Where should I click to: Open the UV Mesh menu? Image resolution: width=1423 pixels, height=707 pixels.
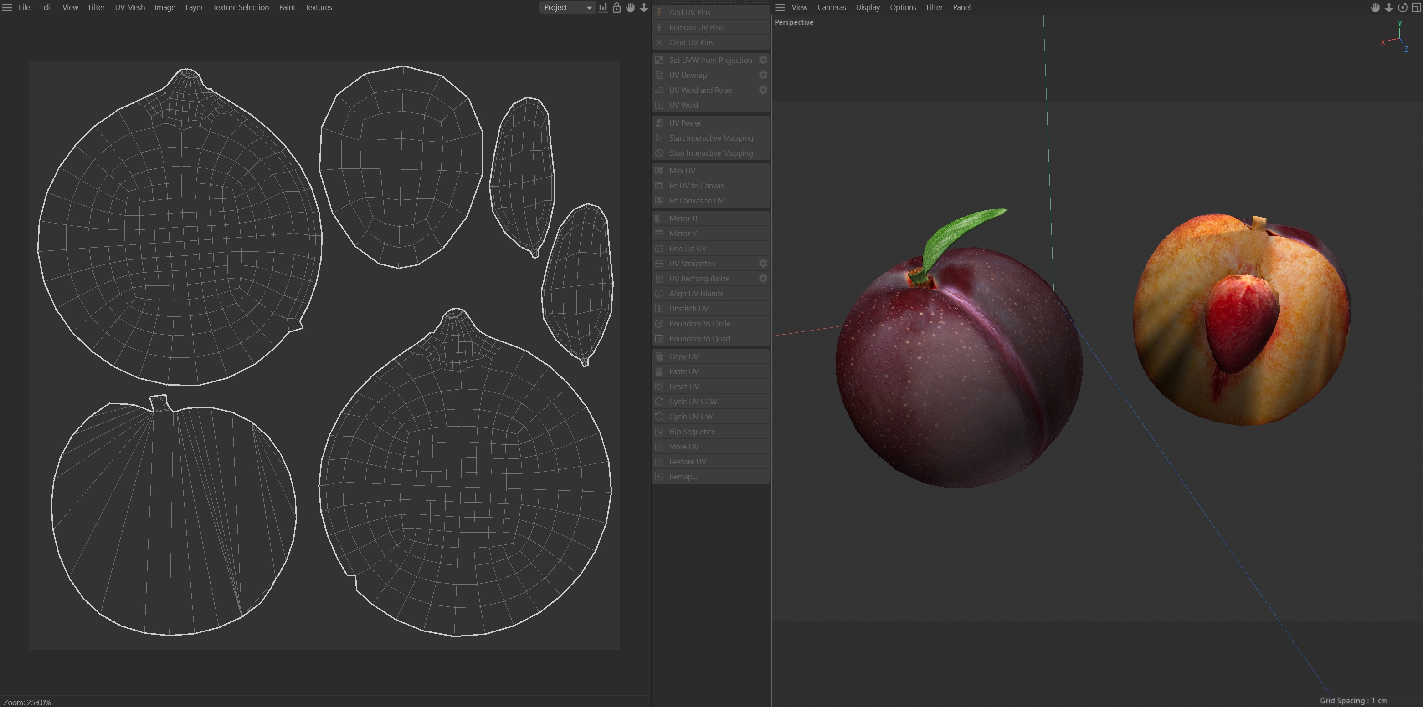[x=130, y=8]
